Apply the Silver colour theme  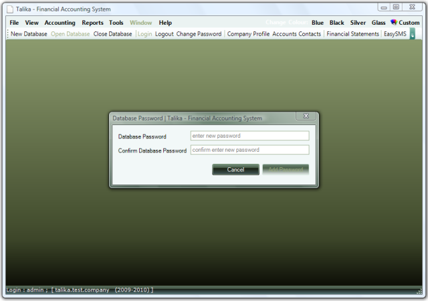pos(358,23)
